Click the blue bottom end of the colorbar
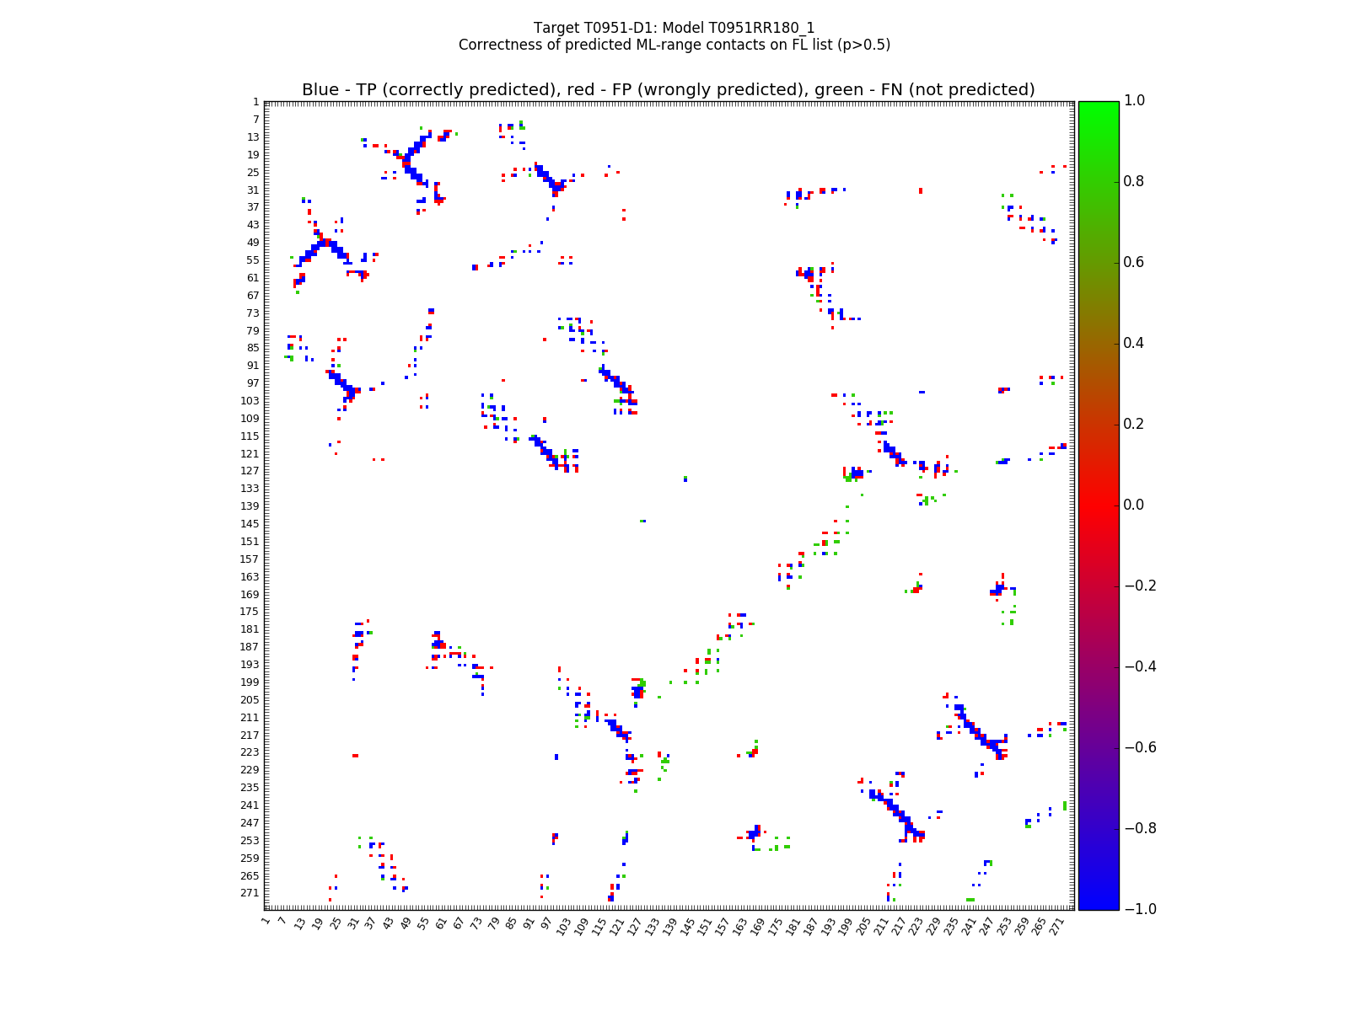The image size is (1349, 1011). point(1098,901)
